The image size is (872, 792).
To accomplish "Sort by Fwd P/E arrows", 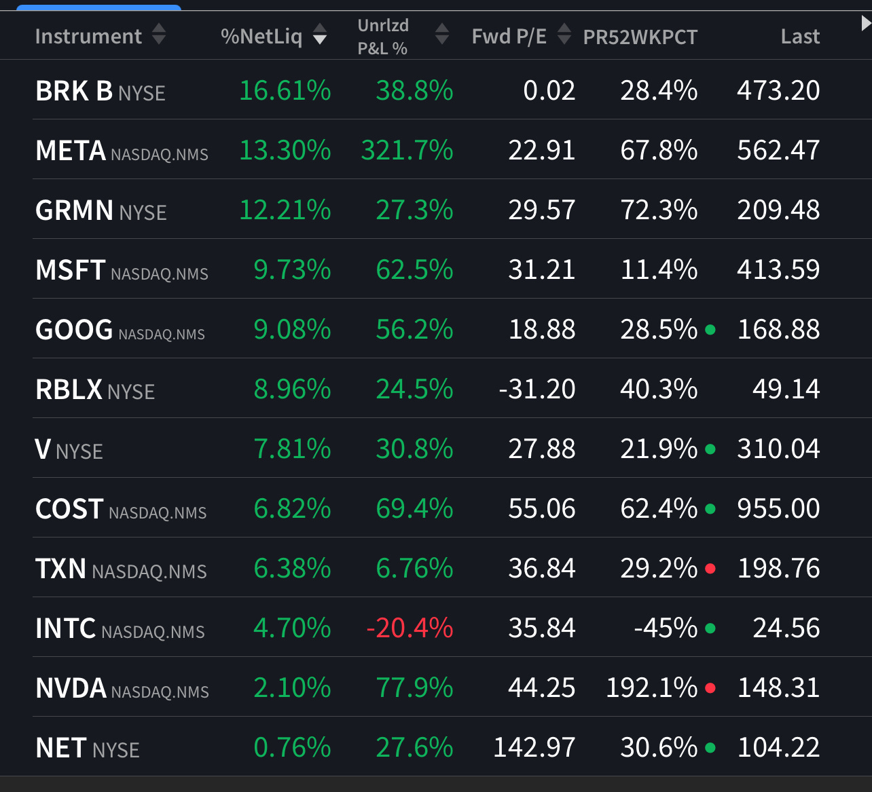I will coord(564,34).
